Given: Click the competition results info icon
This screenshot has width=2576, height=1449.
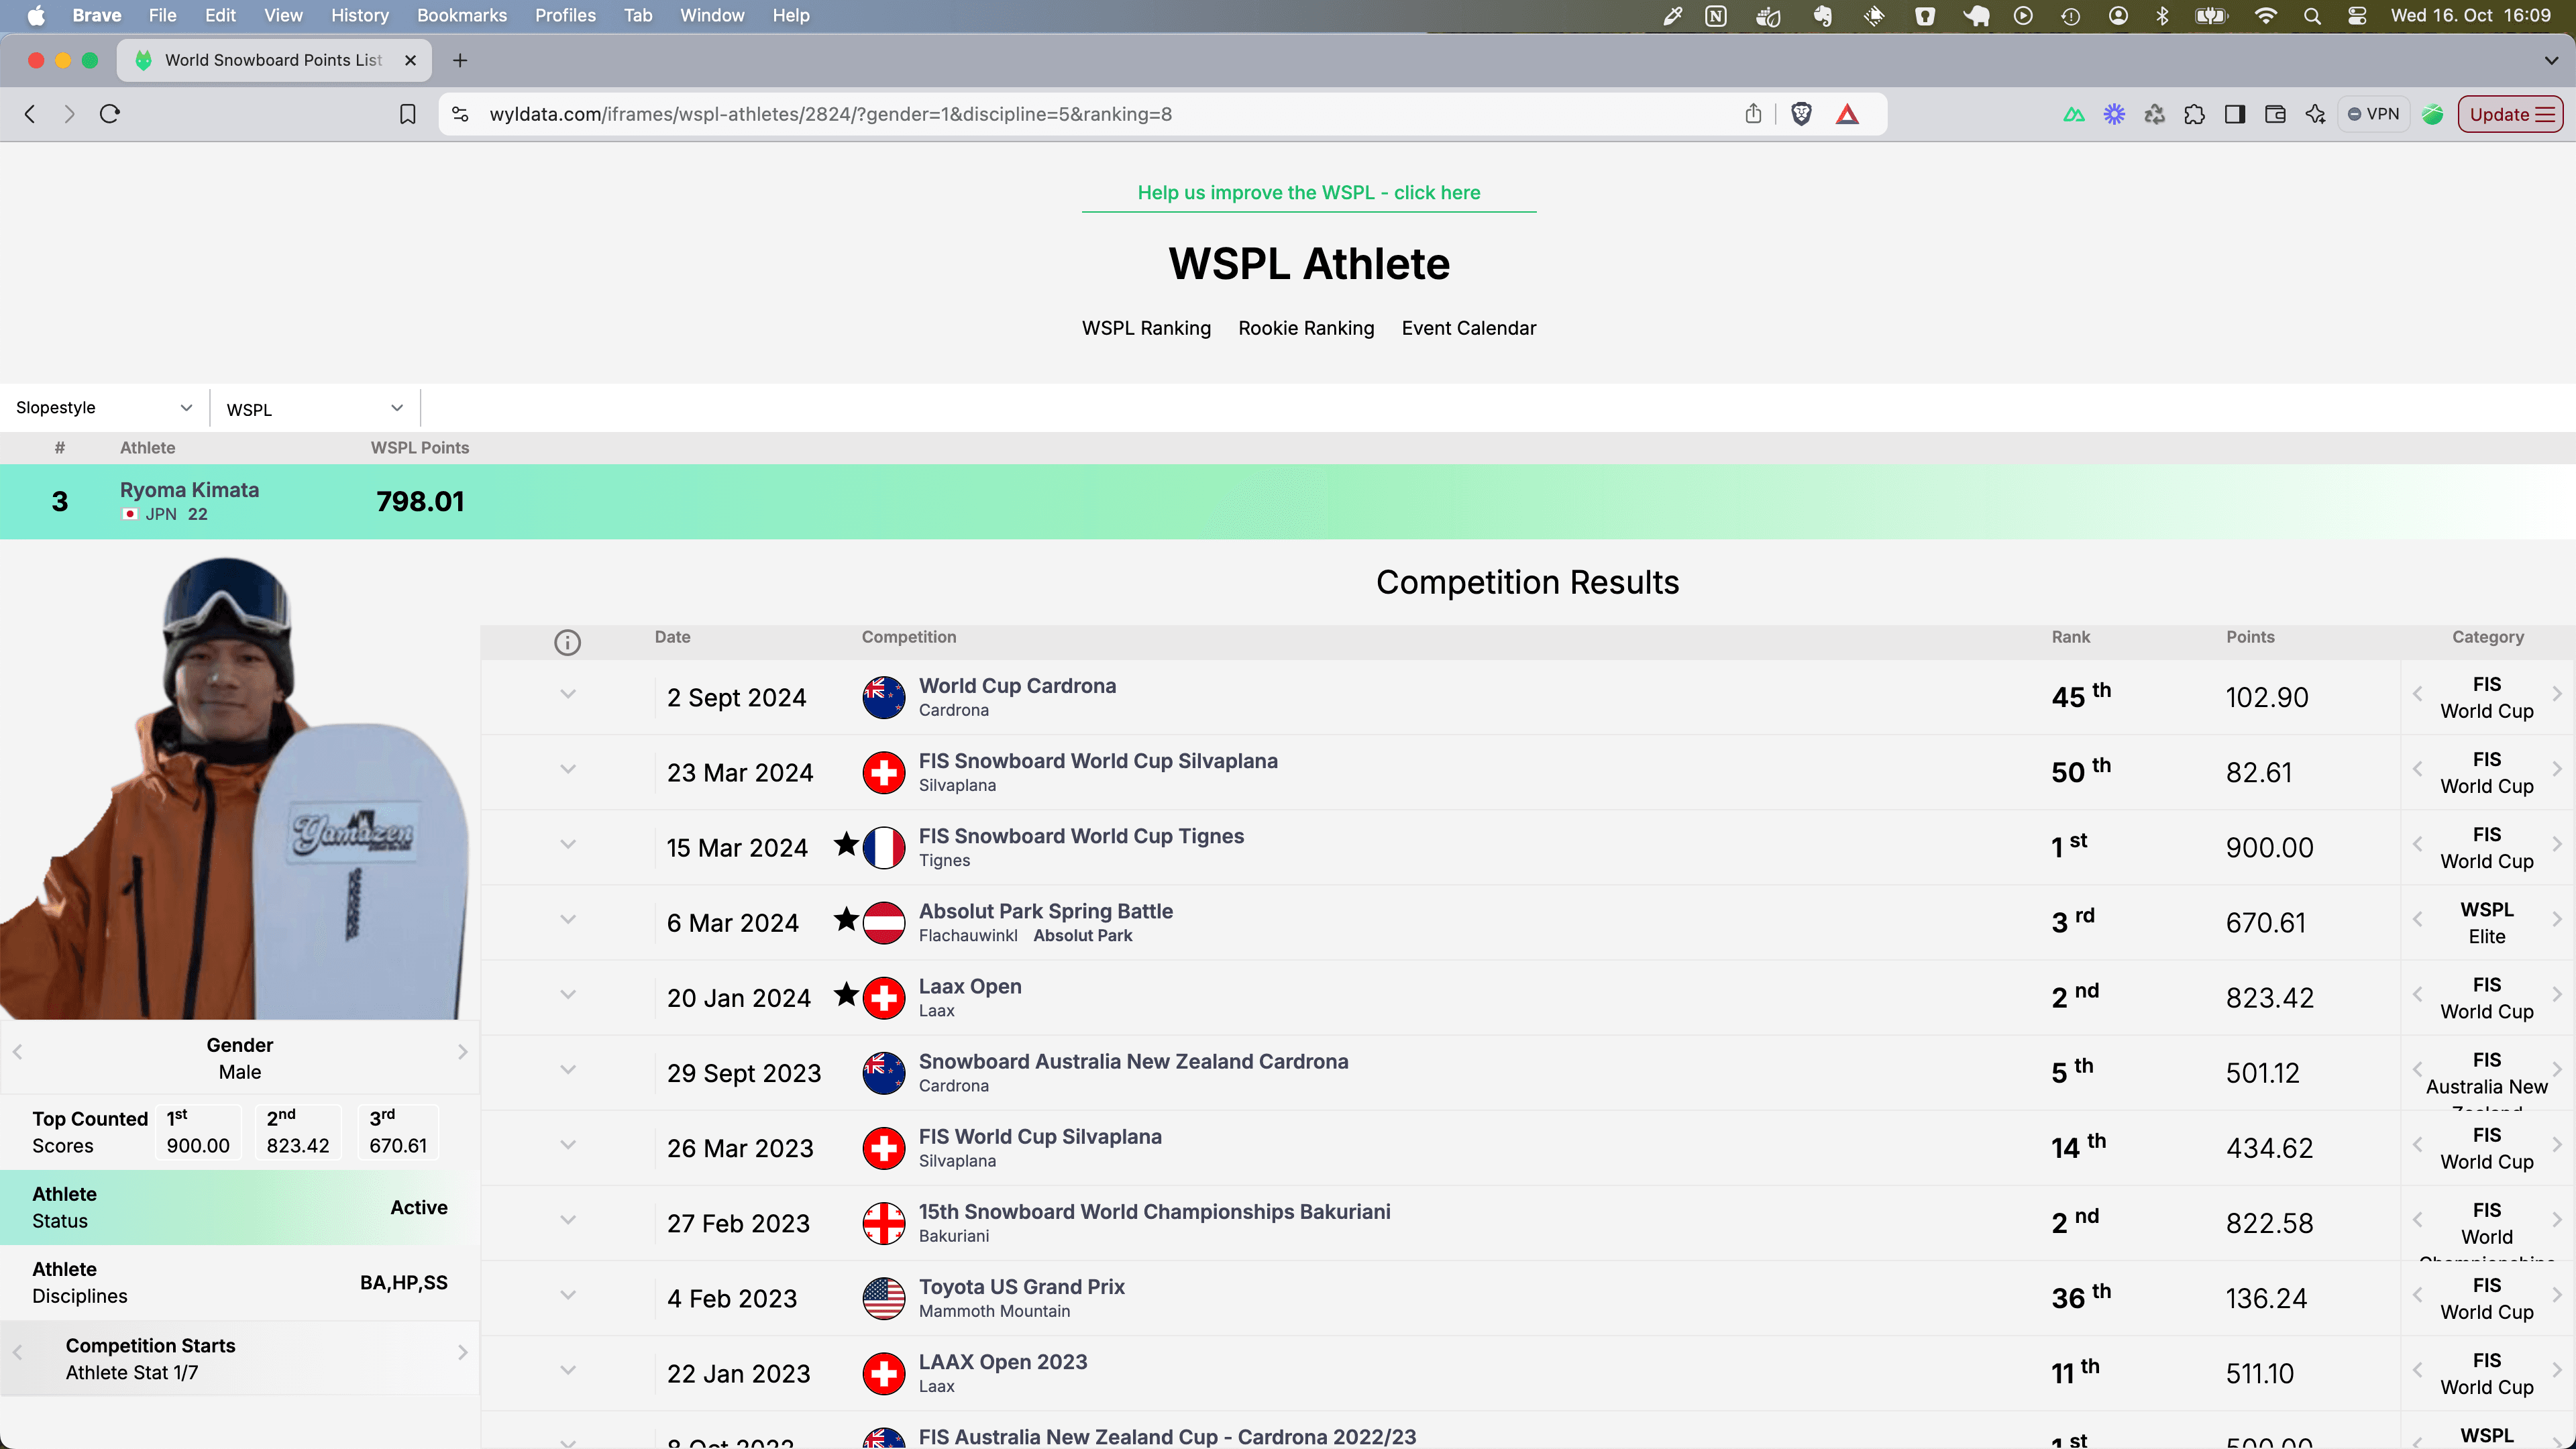Looking at the screenshot, I should click(567, 642).
